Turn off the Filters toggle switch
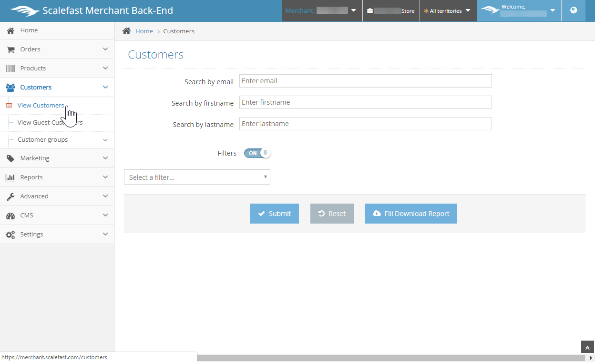This screenshot has width=595, height=362. (x=257, y=153)
